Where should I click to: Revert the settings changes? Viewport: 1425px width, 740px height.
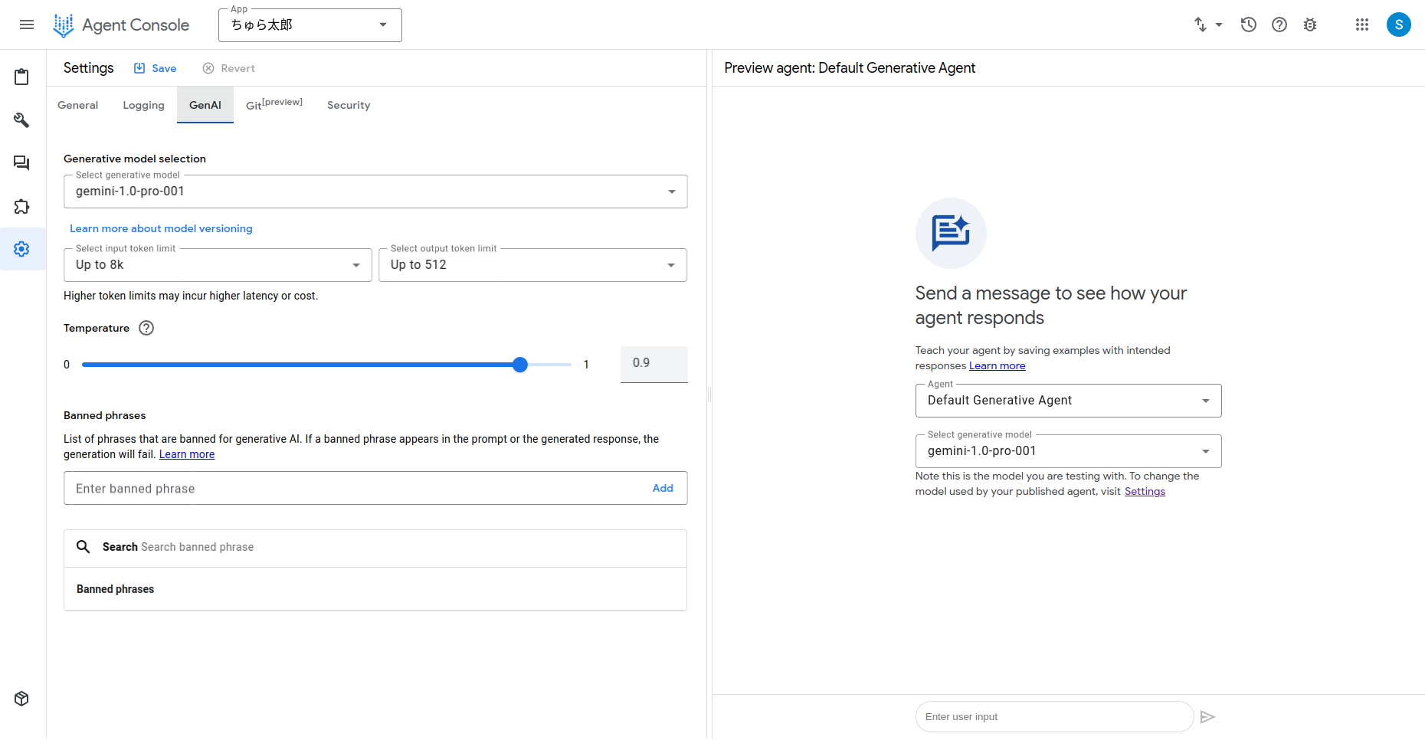pos(229,68)
